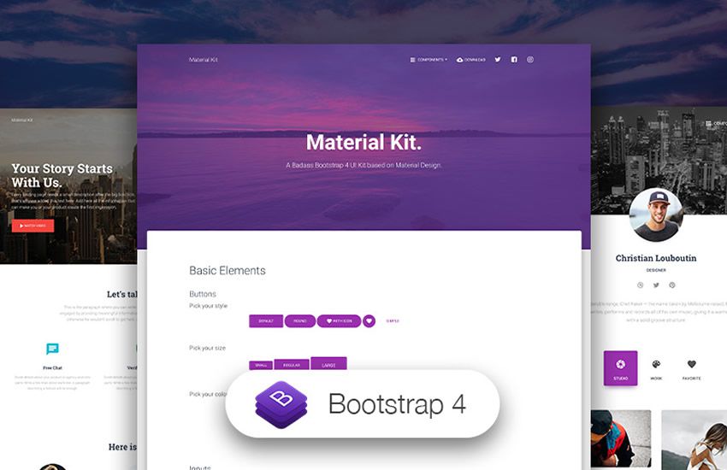Click the Regular size button
The image size is (727, 470).
[292, 364]
